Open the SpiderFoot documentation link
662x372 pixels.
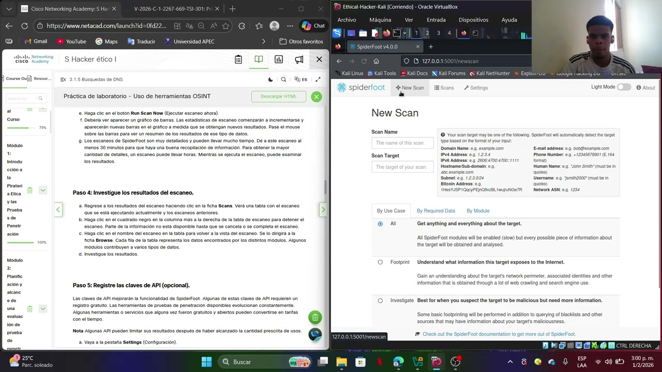click(x=499, y=334)
